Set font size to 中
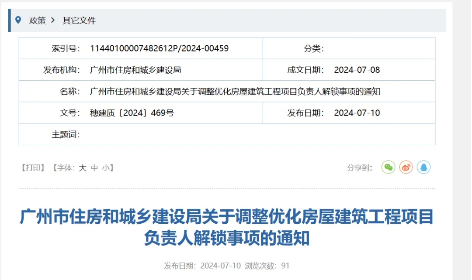The image size is (472, 280). [94, 167]
